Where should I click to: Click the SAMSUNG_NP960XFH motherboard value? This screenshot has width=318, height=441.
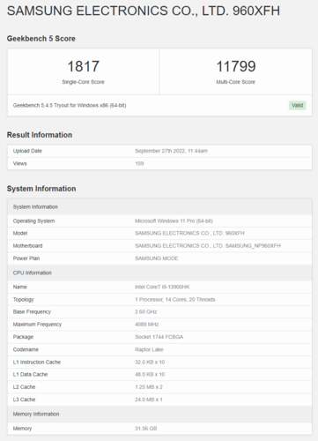pos(208,246)
